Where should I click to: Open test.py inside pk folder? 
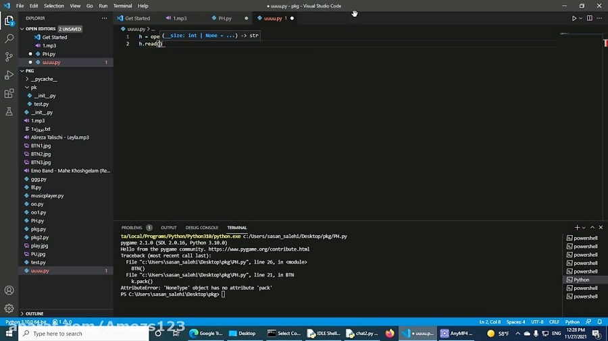click(x=41, y=104)
